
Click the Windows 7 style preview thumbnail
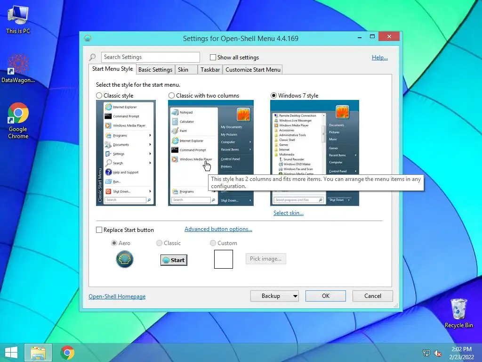coord(314,153)
